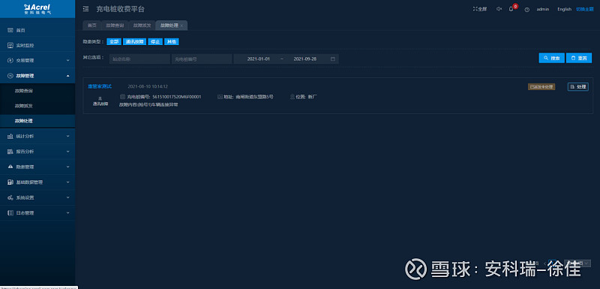Click the 隐患管理 warning triangle icon
The width and height of the screenshot is (600, 289).
tap(10, 167)
